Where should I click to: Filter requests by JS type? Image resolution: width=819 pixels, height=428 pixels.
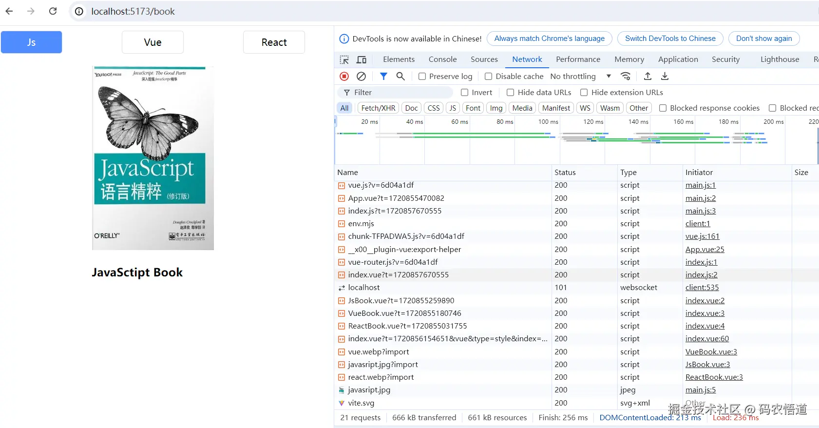(x=453, y=108)
